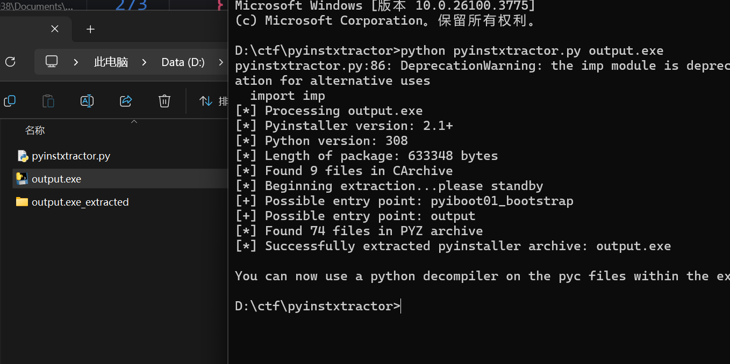The image size is (730, 364).
Task: Open a new File Explorer tab
Action: [90, 29]
